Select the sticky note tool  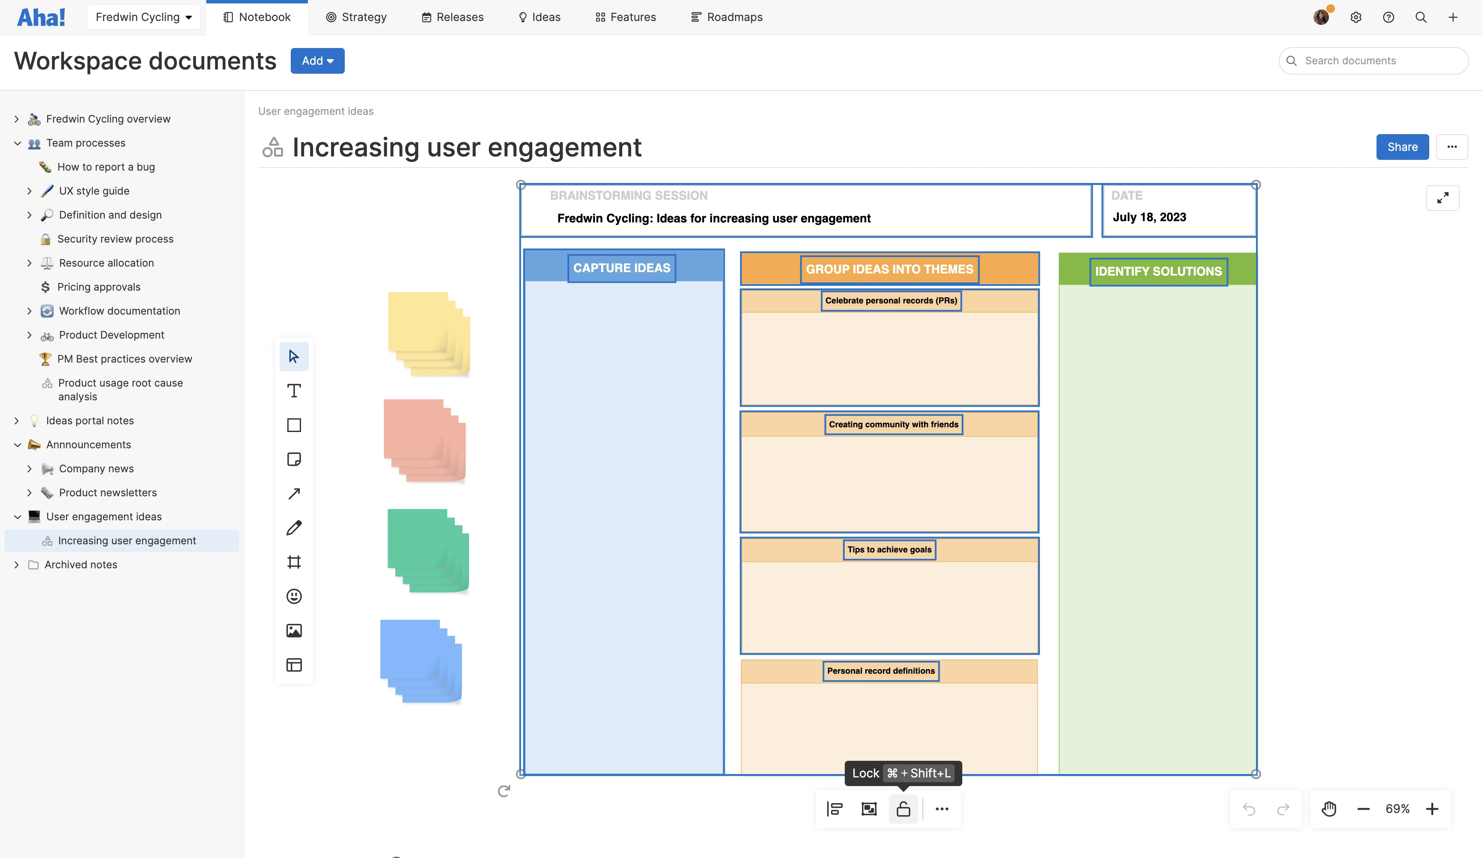tap(294, 459)
